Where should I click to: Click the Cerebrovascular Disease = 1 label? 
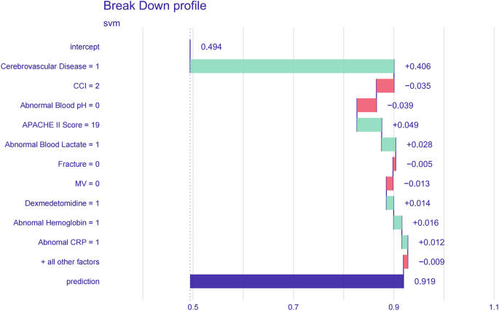coord(50,66)
